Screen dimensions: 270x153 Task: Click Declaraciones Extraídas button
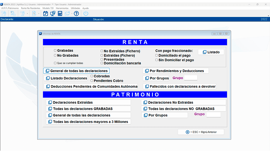click(x=88, y=102)
